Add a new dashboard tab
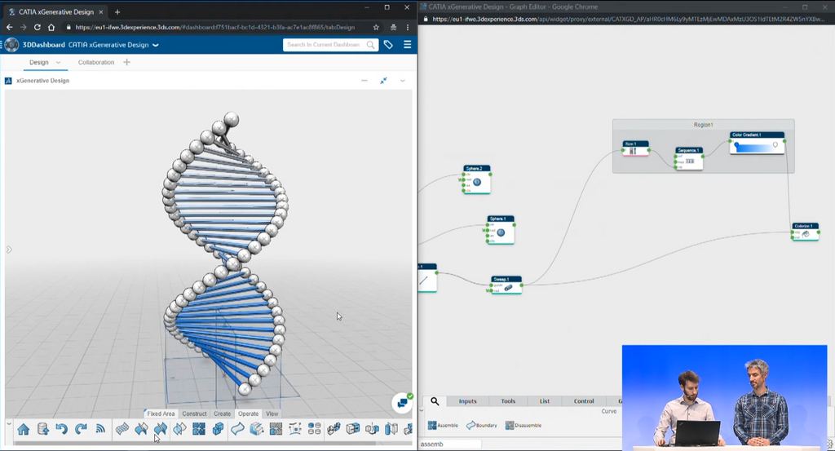The height and width of the screenshot is (451, 835). click(127, 63)
